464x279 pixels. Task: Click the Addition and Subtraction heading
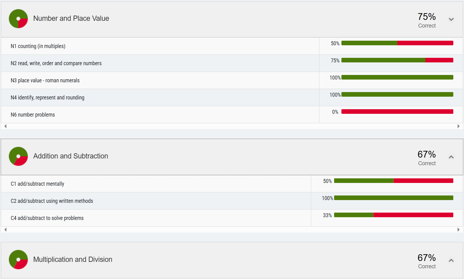pyautogui.click(x=71, y=156)
